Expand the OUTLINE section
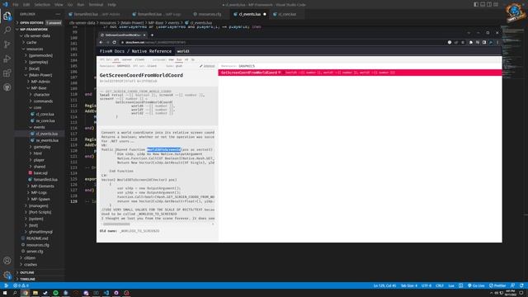 (39, 272)
